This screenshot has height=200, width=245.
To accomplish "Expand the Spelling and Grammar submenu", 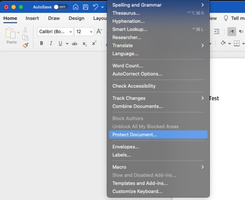I will click(x=158, y=5).
